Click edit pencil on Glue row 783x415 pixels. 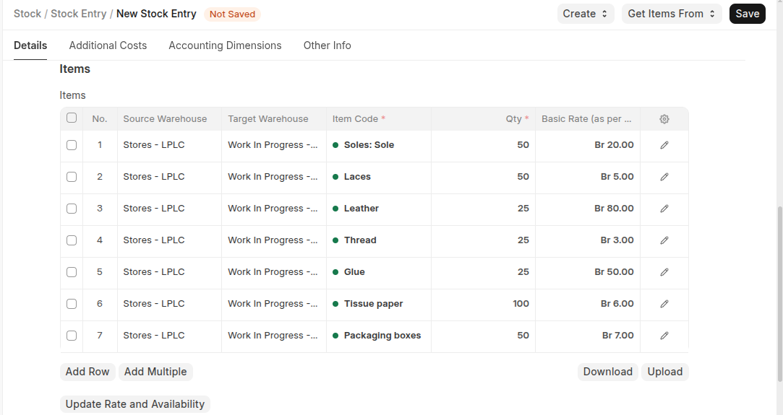pos(664,272)
